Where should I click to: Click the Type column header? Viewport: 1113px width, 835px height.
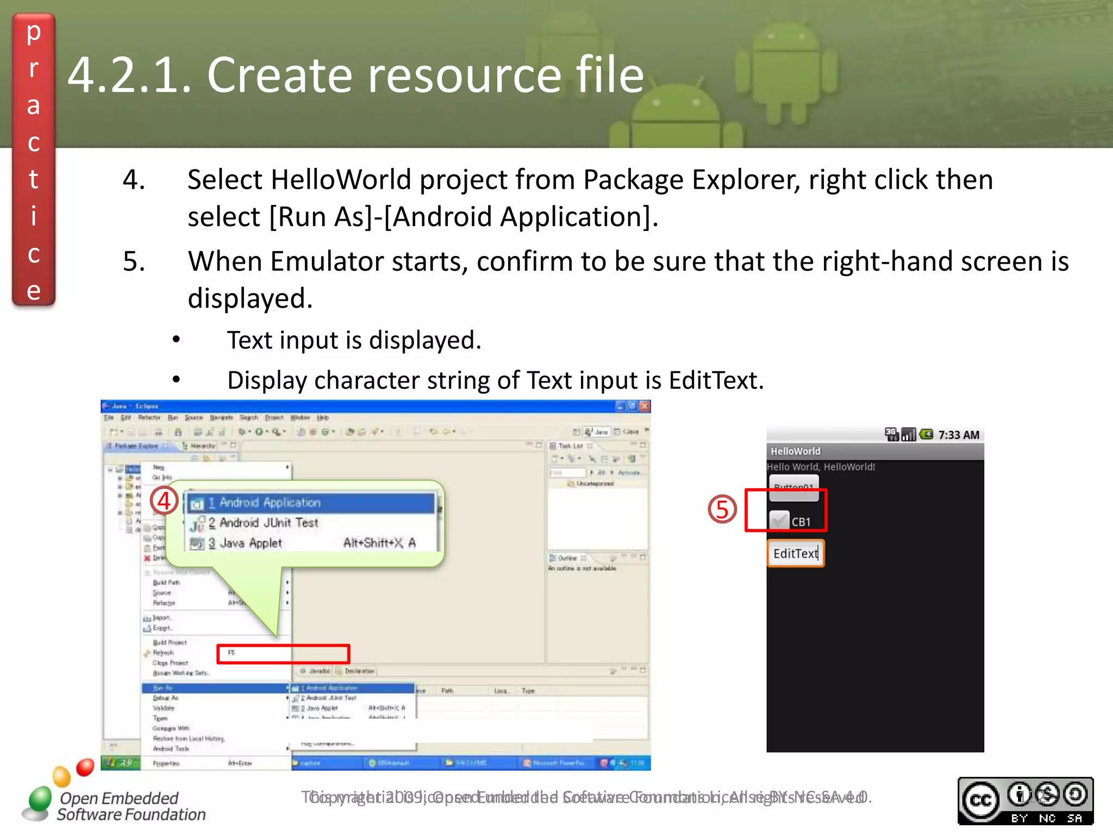[x=528, y=690]
